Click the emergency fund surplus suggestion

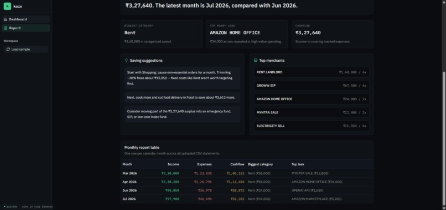coord(182,114)
